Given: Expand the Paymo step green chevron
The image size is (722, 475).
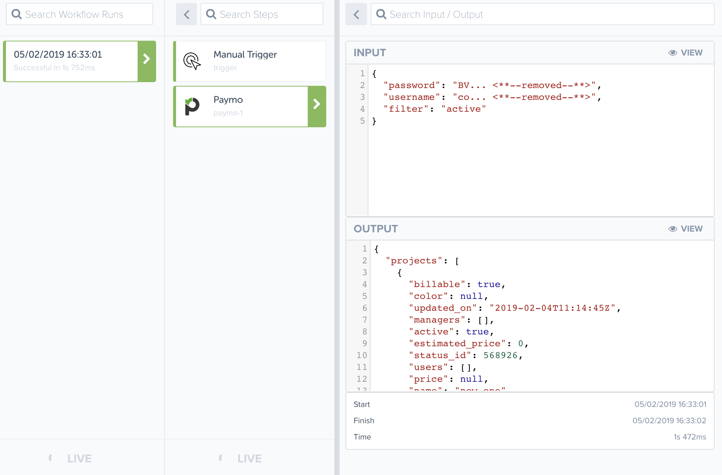Looking at the screenshot, I should click(x=317, y=104).
